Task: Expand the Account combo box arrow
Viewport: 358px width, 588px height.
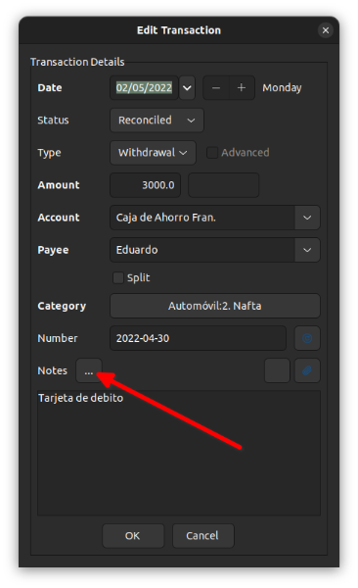Action: [307, 218]
